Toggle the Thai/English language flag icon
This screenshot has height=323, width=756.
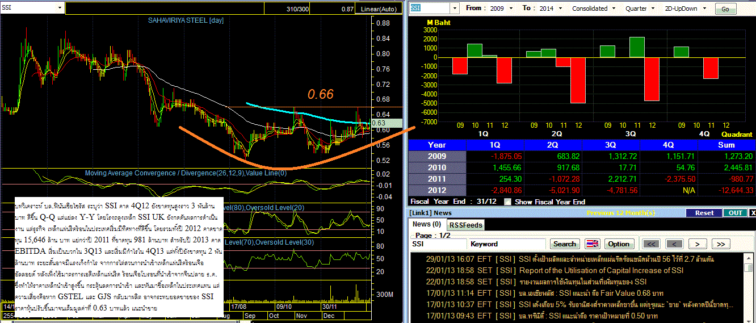click(x=593, y=244)
